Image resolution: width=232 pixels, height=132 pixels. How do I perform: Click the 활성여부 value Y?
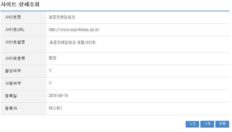pos(50,71)
